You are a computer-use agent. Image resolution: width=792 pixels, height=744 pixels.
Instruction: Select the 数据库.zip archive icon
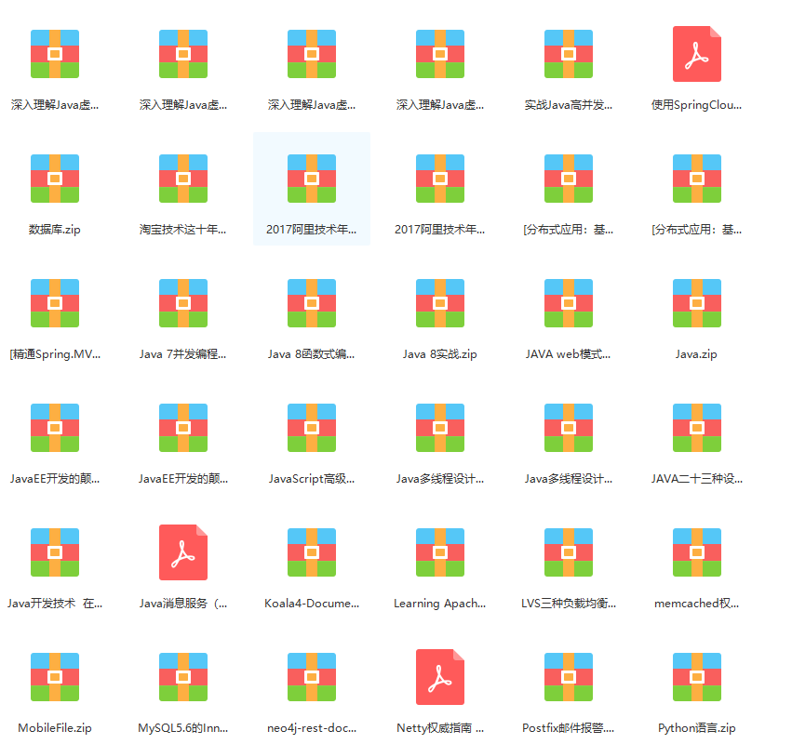(x=55, y=179)
